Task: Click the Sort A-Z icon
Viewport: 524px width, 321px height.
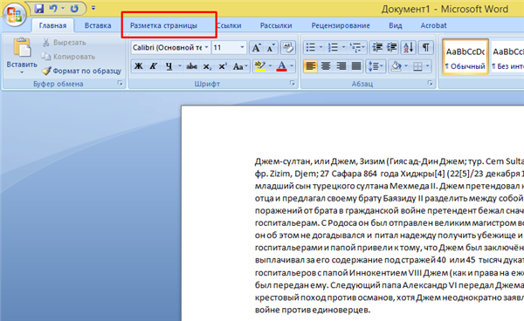Action: [x=409, y=48]
